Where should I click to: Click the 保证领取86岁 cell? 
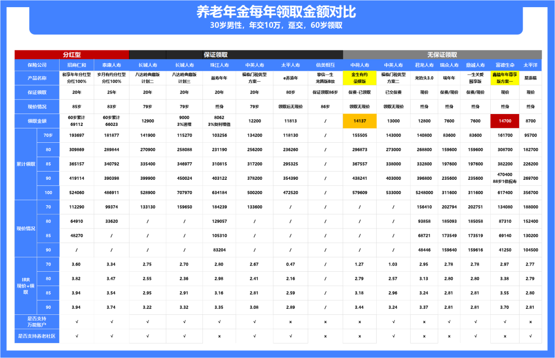point(325,92)
